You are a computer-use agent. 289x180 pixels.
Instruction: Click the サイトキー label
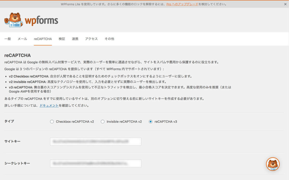click(x=12, y=141)
